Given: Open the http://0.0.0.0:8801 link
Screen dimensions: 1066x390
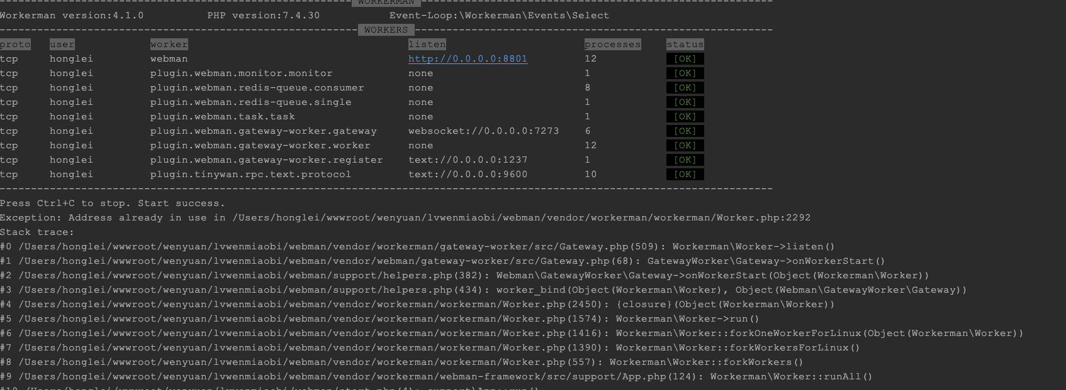Looking at the screenshot, I should 468,59.
